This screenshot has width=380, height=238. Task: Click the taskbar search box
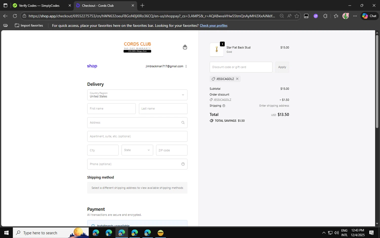[51, 233]
